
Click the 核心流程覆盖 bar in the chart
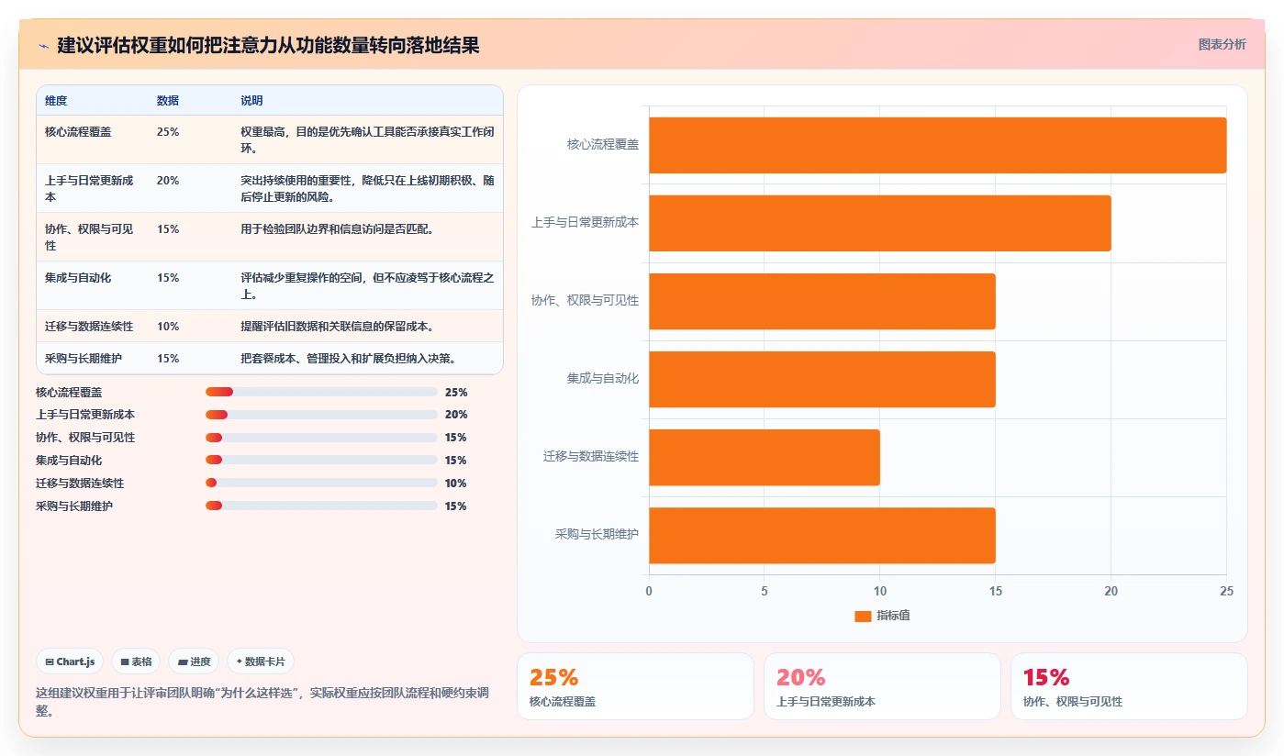[x=937, y=145]
